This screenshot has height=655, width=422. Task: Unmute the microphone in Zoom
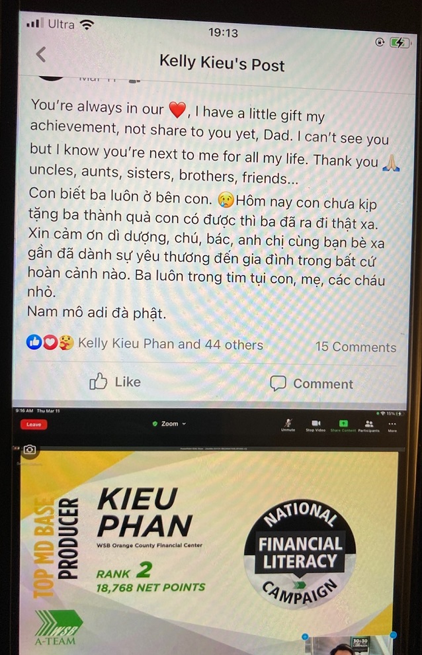pyautogui.click(x=288, y=425)
